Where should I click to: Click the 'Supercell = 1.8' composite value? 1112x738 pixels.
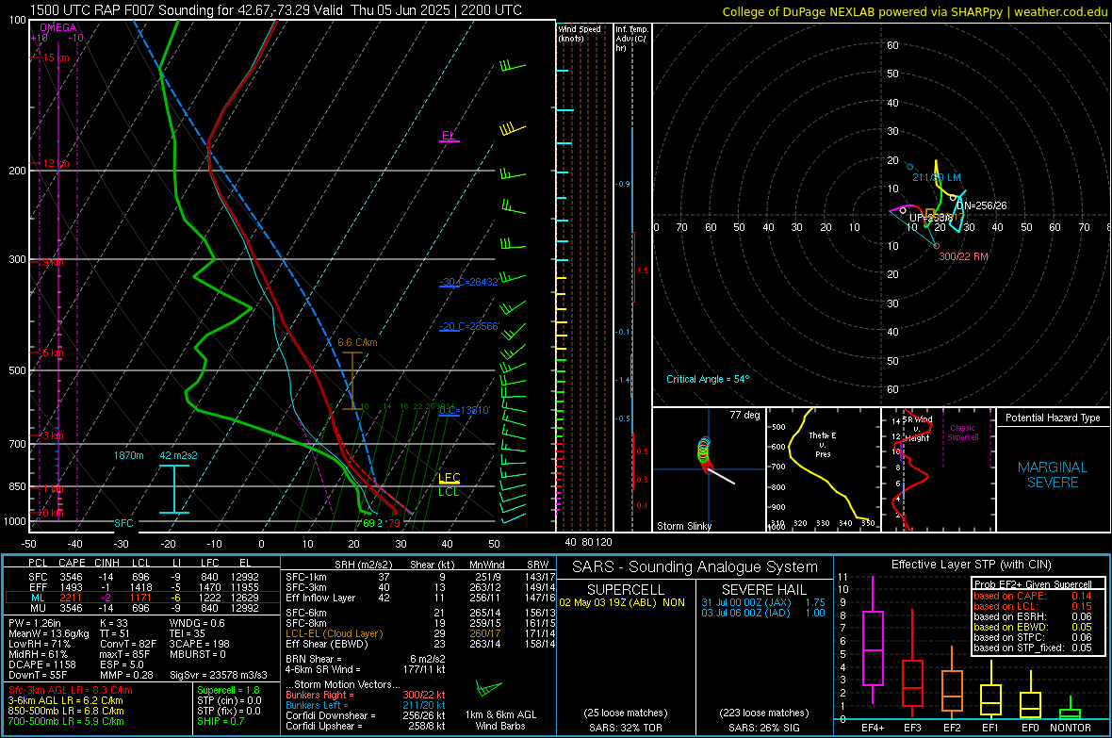tap(228, 690)
